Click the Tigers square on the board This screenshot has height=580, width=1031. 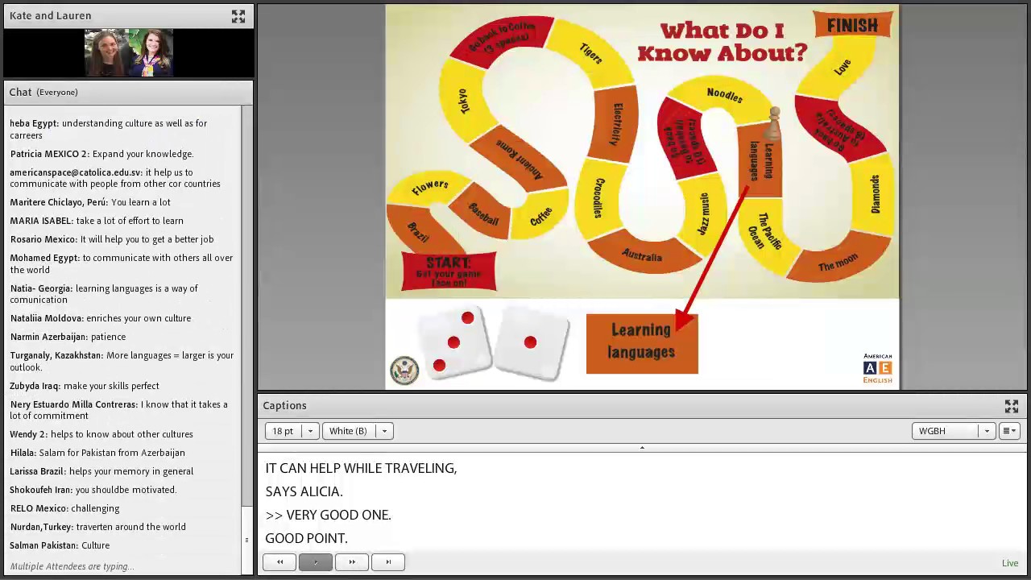[x=591, y=53]
